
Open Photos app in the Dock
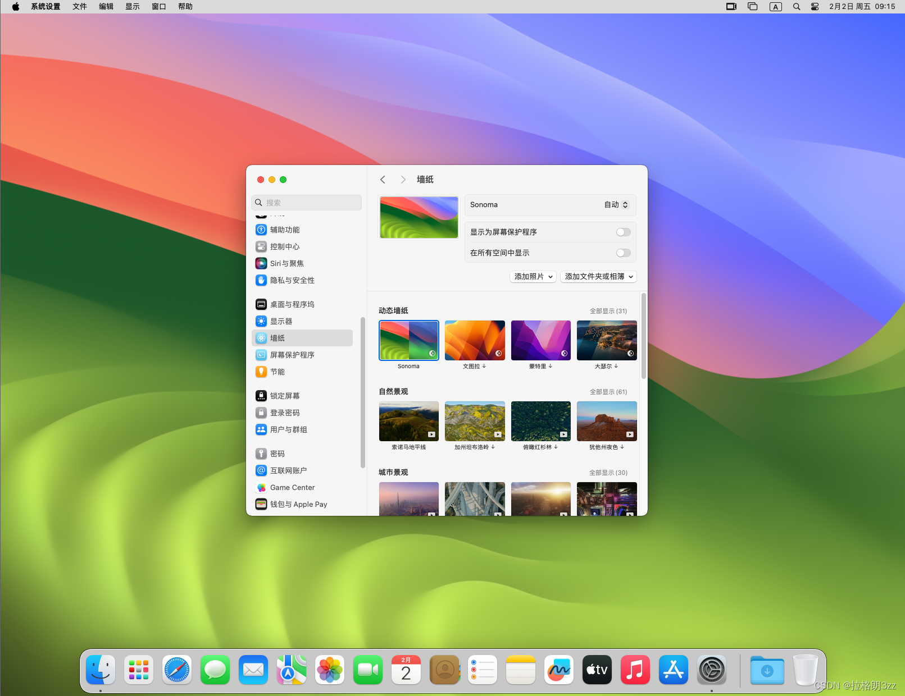(330, 670)
